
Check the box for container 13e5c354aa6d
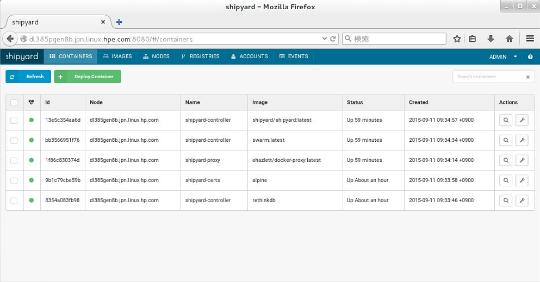(x=14, y=120)
